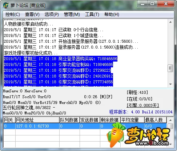Screen dimensions: 177x151
Task: Click the 登录服务器连接成功 log line
Action: (x=71, y=47)
